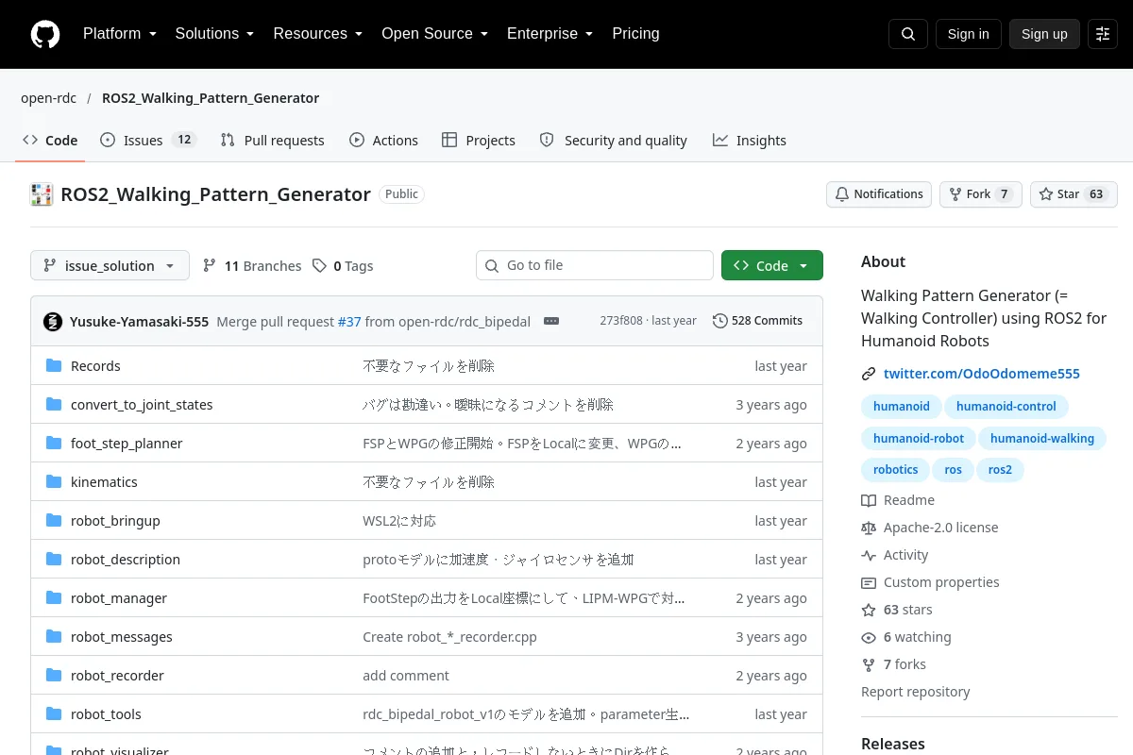
Task: Open 528 Commits history
Action: point(757,321)
